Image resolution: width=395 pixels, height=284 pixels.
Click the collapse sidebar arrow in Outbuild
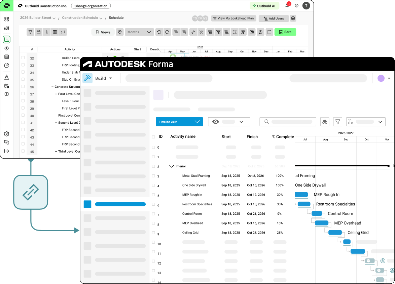tap(7, 151)
